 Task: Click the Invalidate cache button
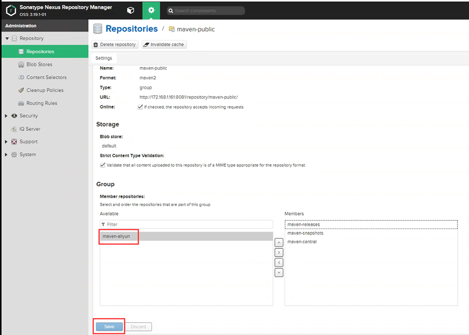[164, 44]
